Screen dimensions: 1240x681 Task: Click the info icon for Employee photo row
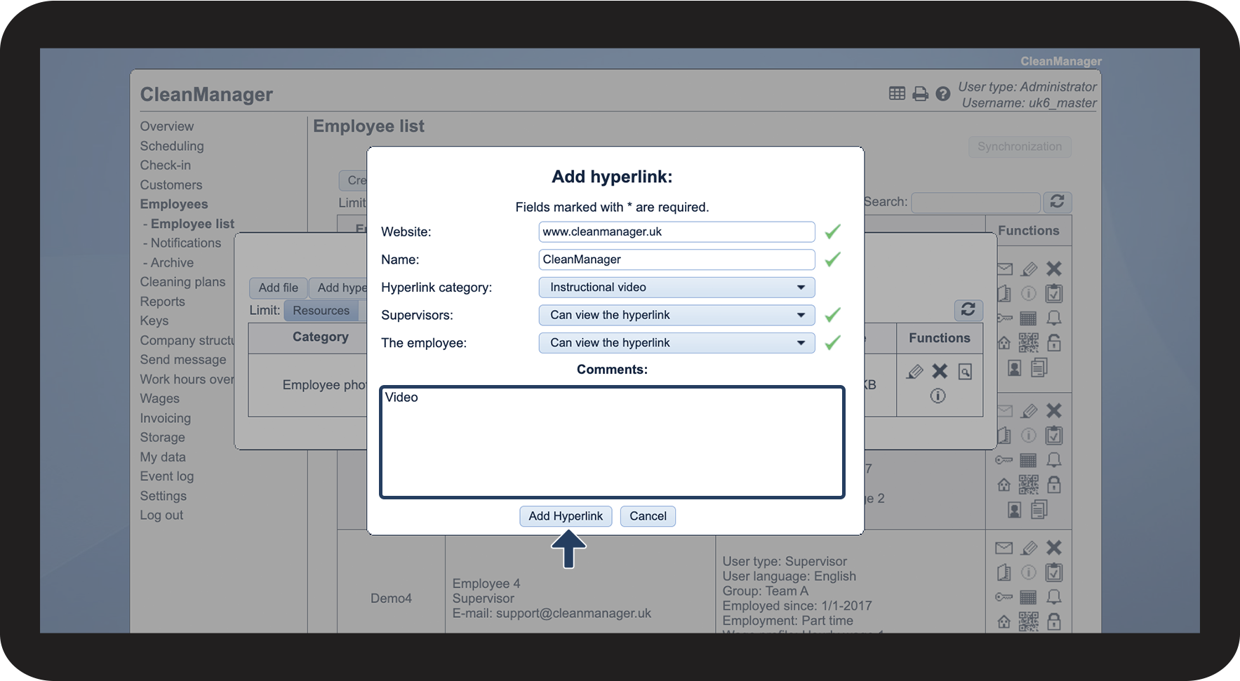pyautogui.click(x=938, y=396)
